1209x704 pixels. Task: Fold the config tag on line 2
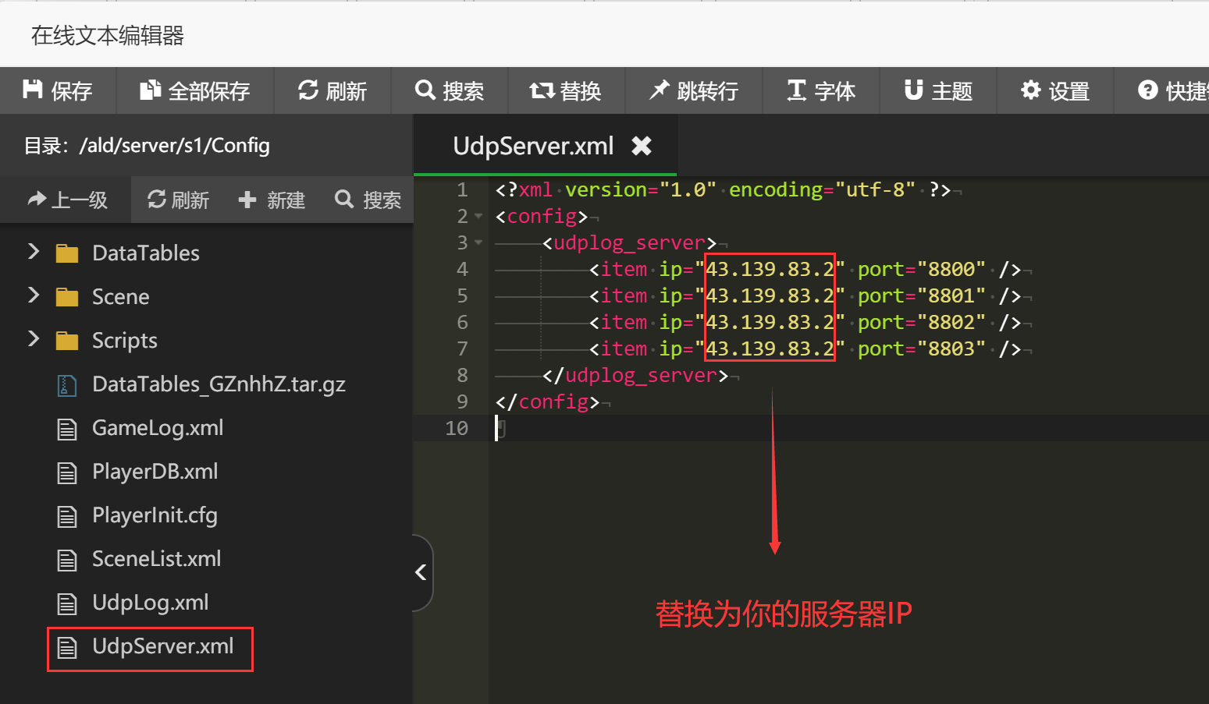pyautogui.click(x=478, y=216)
